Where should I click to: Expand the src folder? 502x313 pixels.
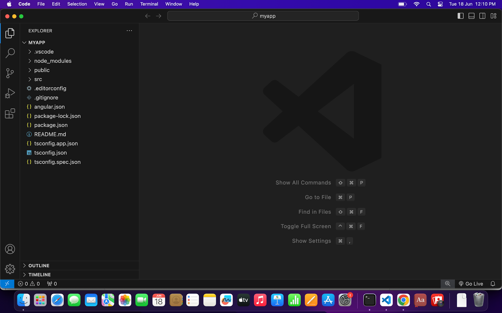(x=38, y=79)
